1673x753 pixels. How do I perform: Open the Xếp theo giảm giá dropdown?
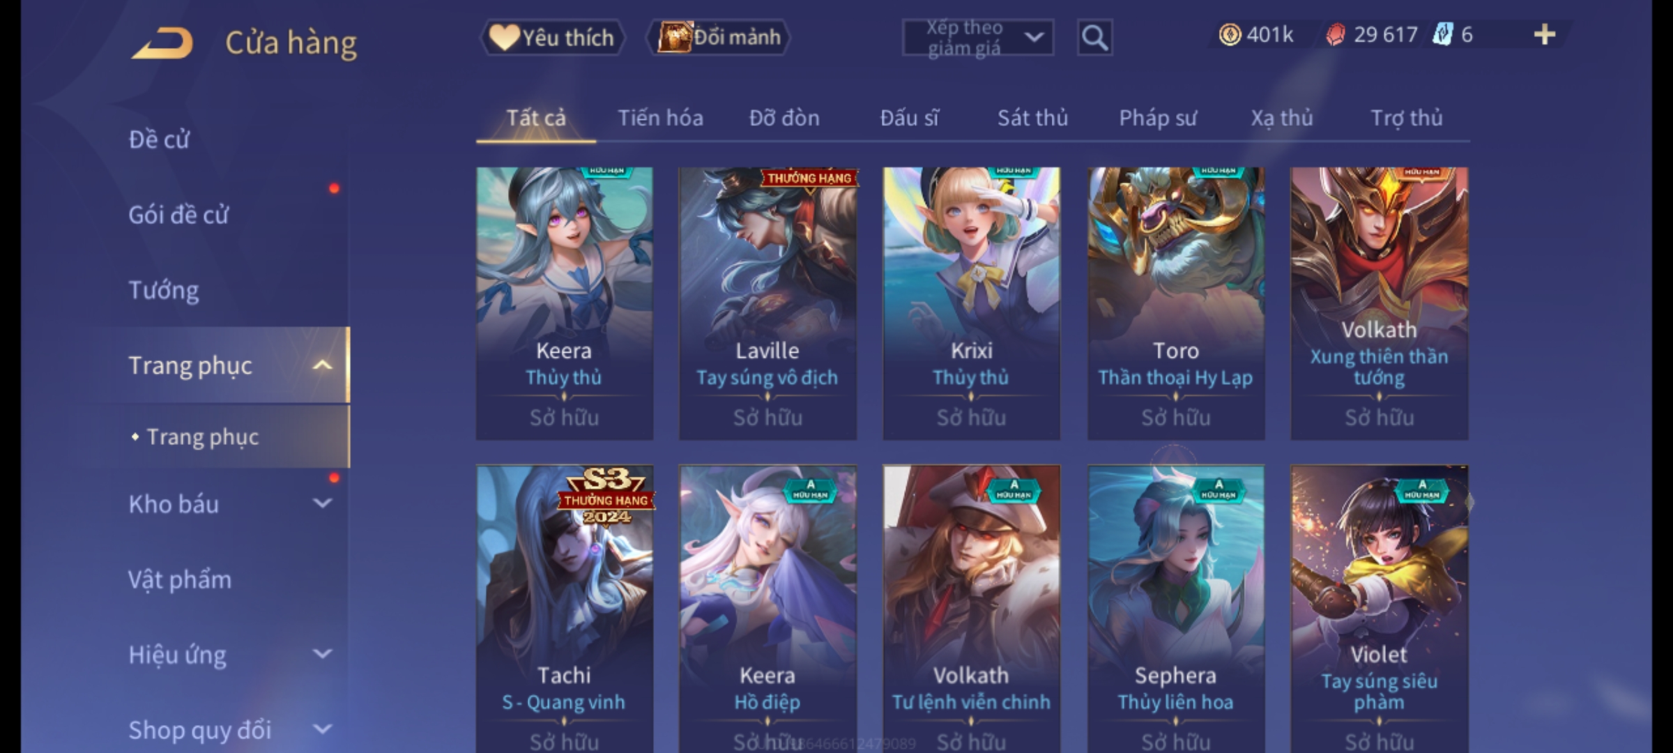click(x=977, y=38)
